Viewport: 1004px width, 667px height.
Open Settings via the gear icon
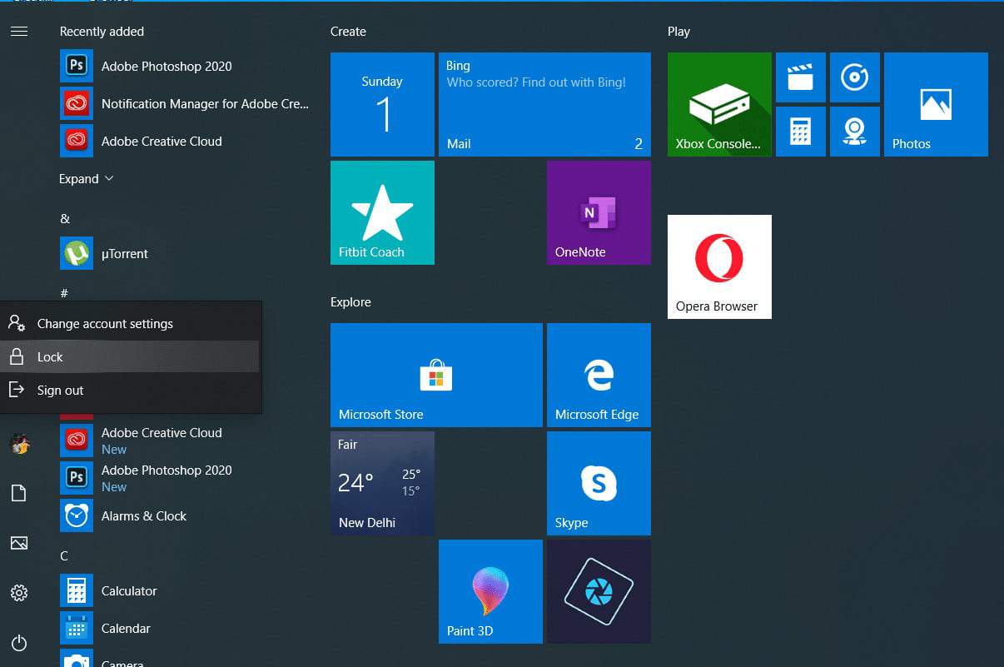[x=19, y=593]
